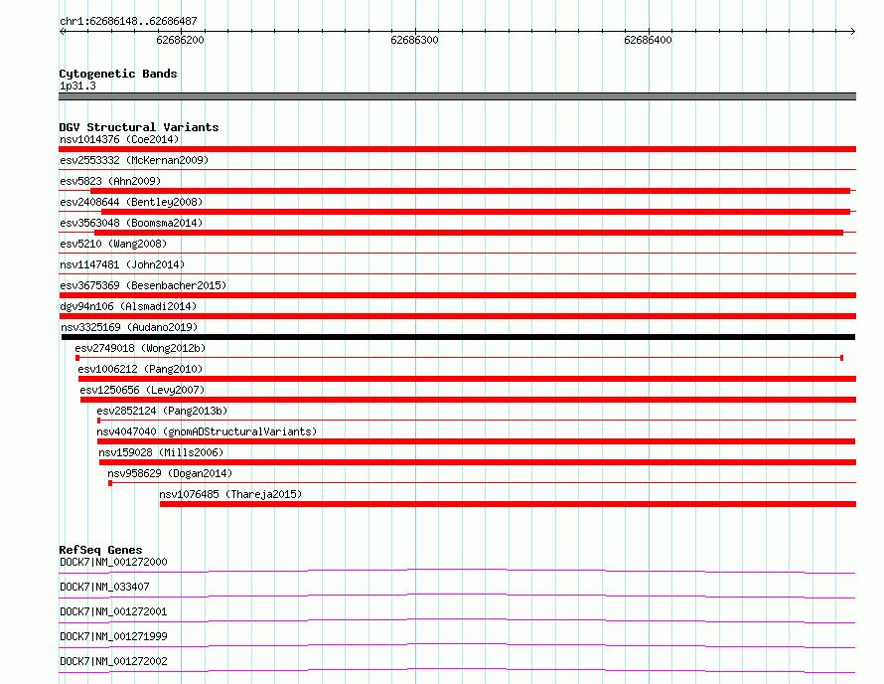This screenshot has height=684, width=884.
Task: Click ruler position 62686300
Action: 414,40
